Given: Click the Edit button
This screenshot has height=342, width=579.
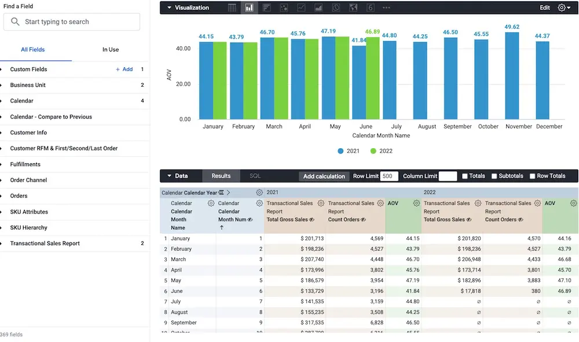Looking at the screenshot, I should coord(544,8).
